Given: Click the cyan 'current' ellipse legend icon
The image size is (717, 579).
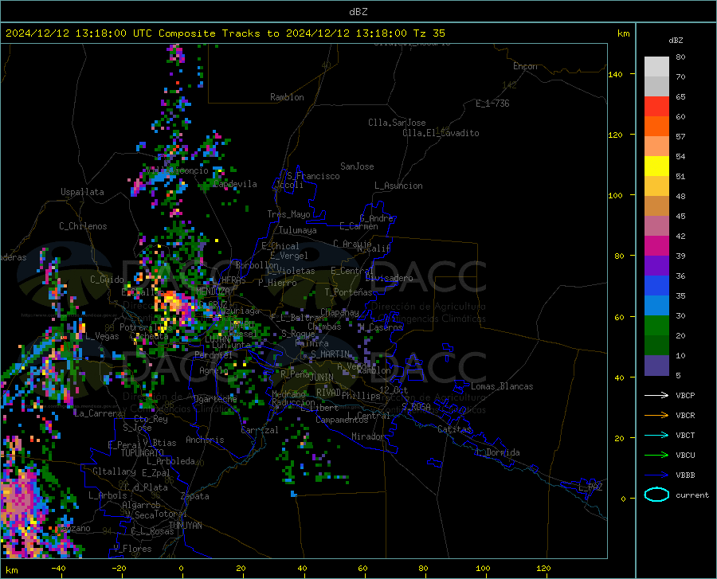Looking at the screenshot, I should pyautogui.click(x=656, y=495).
